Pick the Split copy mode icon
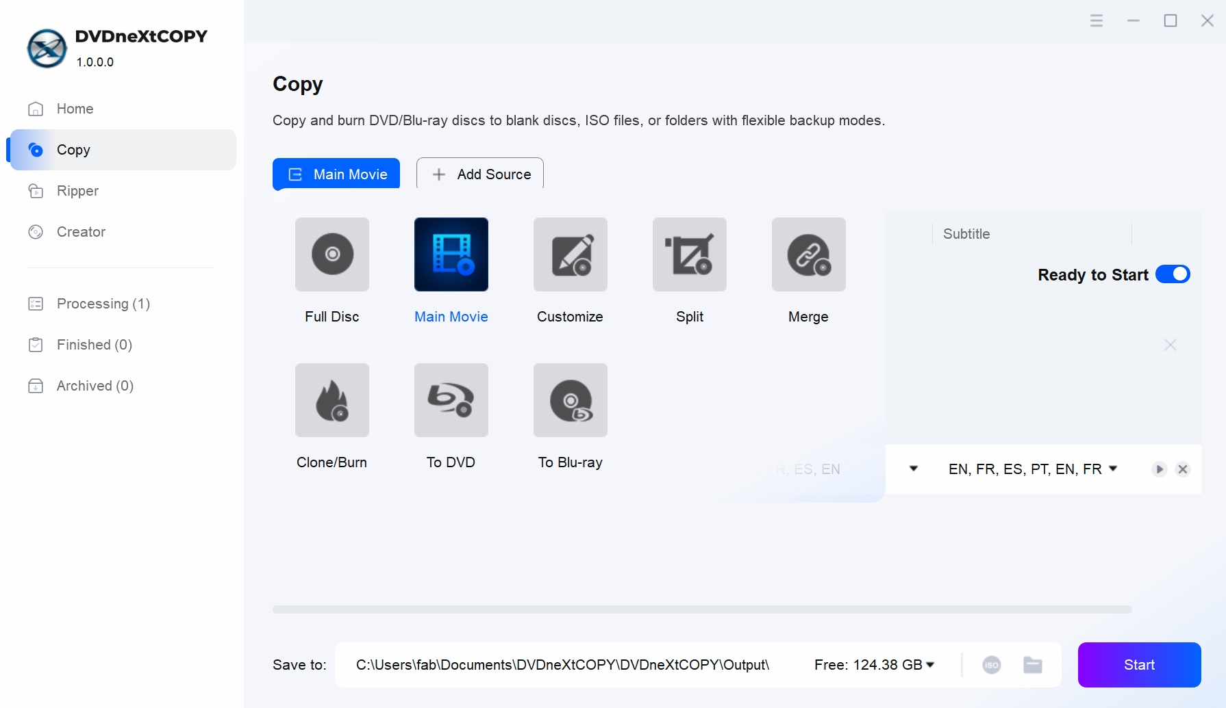The image size is (1226, 708). pos(690,254)
